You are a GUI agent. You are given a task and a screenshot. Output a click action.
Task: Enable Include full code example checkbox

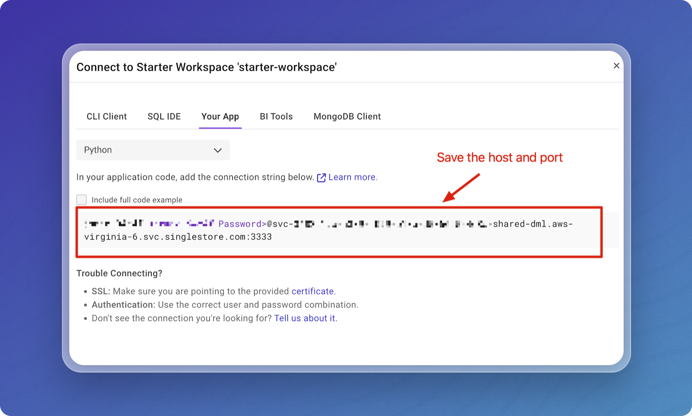(81, 200)
